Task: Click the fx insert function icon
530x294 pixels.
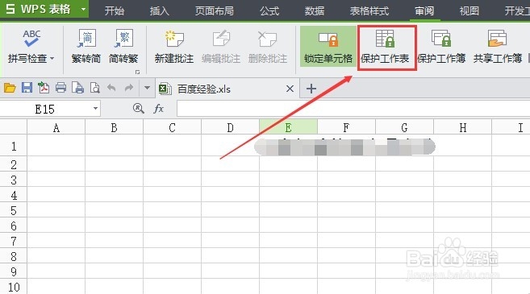Action: coord(159,109)
